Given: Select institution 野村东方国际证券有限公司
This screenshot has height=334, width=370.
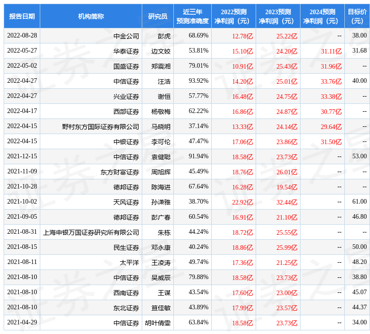Looking at the screenshot, I should 101,127.
